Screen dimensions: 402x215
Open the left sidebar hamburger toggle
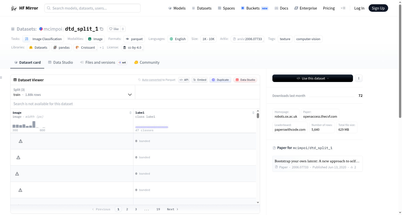coord(1,78)
